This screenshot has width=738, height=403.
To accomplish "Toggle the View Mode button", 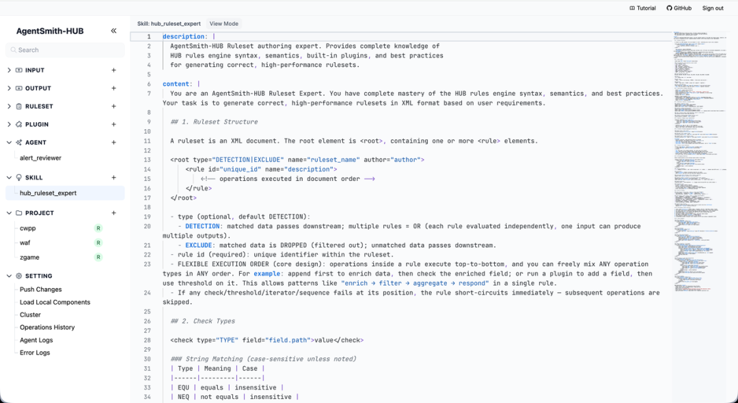I will [x=223, y=23].
